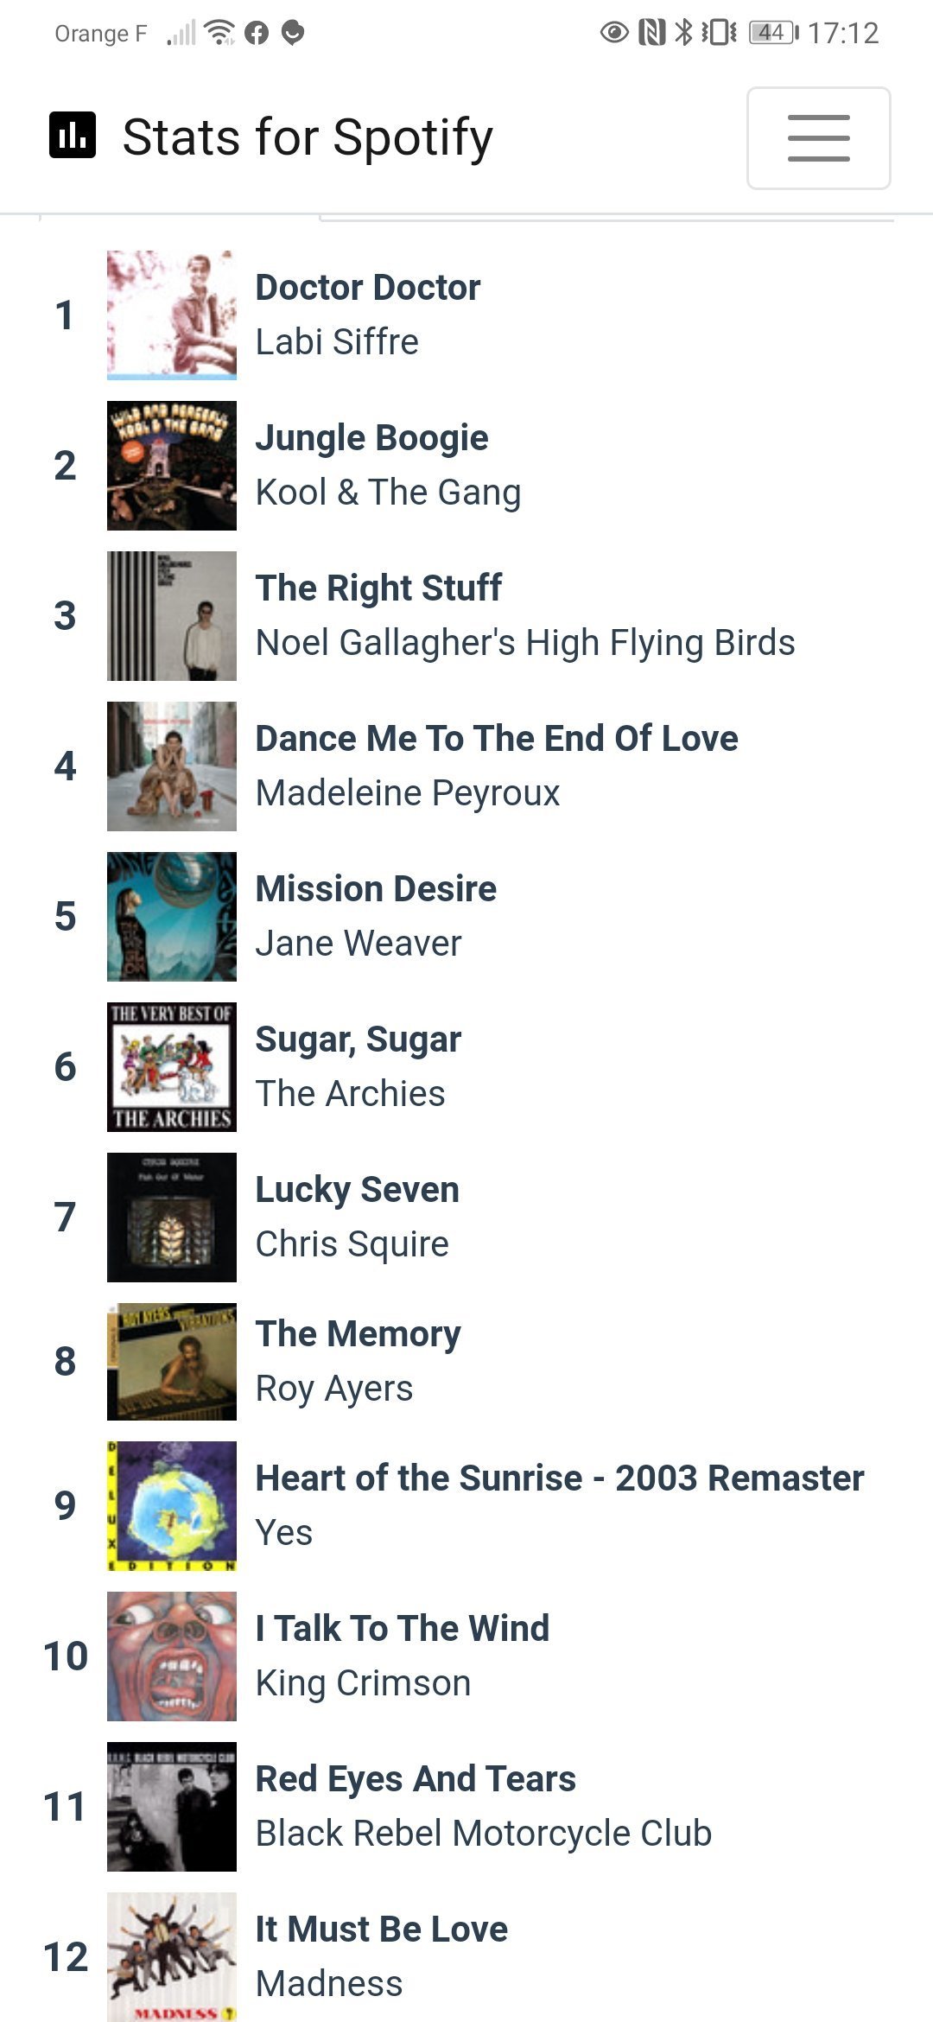Tap the battery indicator icon
The height and width of the screenshot is (2022, 933).
tap(773, 33)
